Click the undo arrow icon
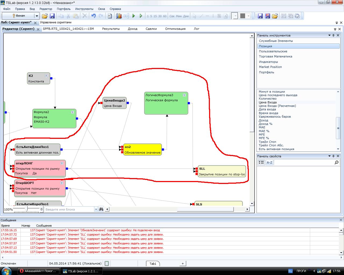The height and width of the screenshot is (275, 344). 93,16
